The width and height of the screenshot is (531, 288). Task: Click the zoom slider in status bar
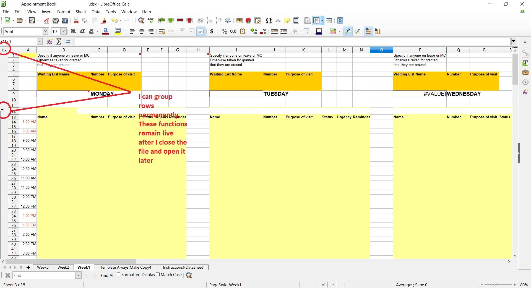point(498,285)
